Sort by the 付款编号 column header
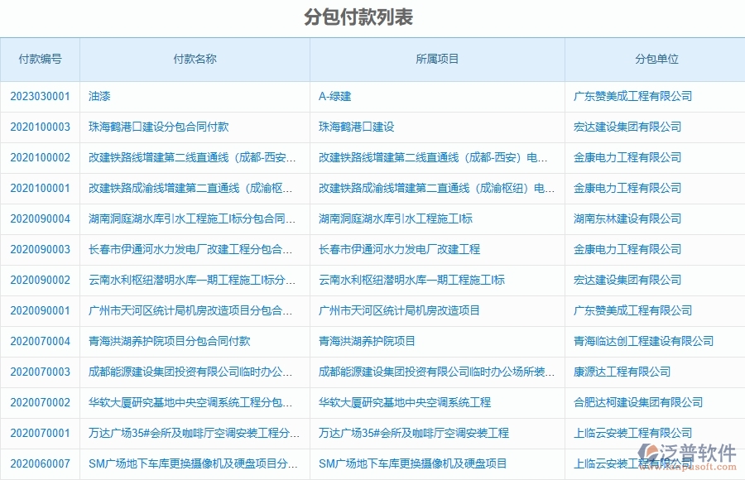745x480 pixels. (x=38, y=59)
